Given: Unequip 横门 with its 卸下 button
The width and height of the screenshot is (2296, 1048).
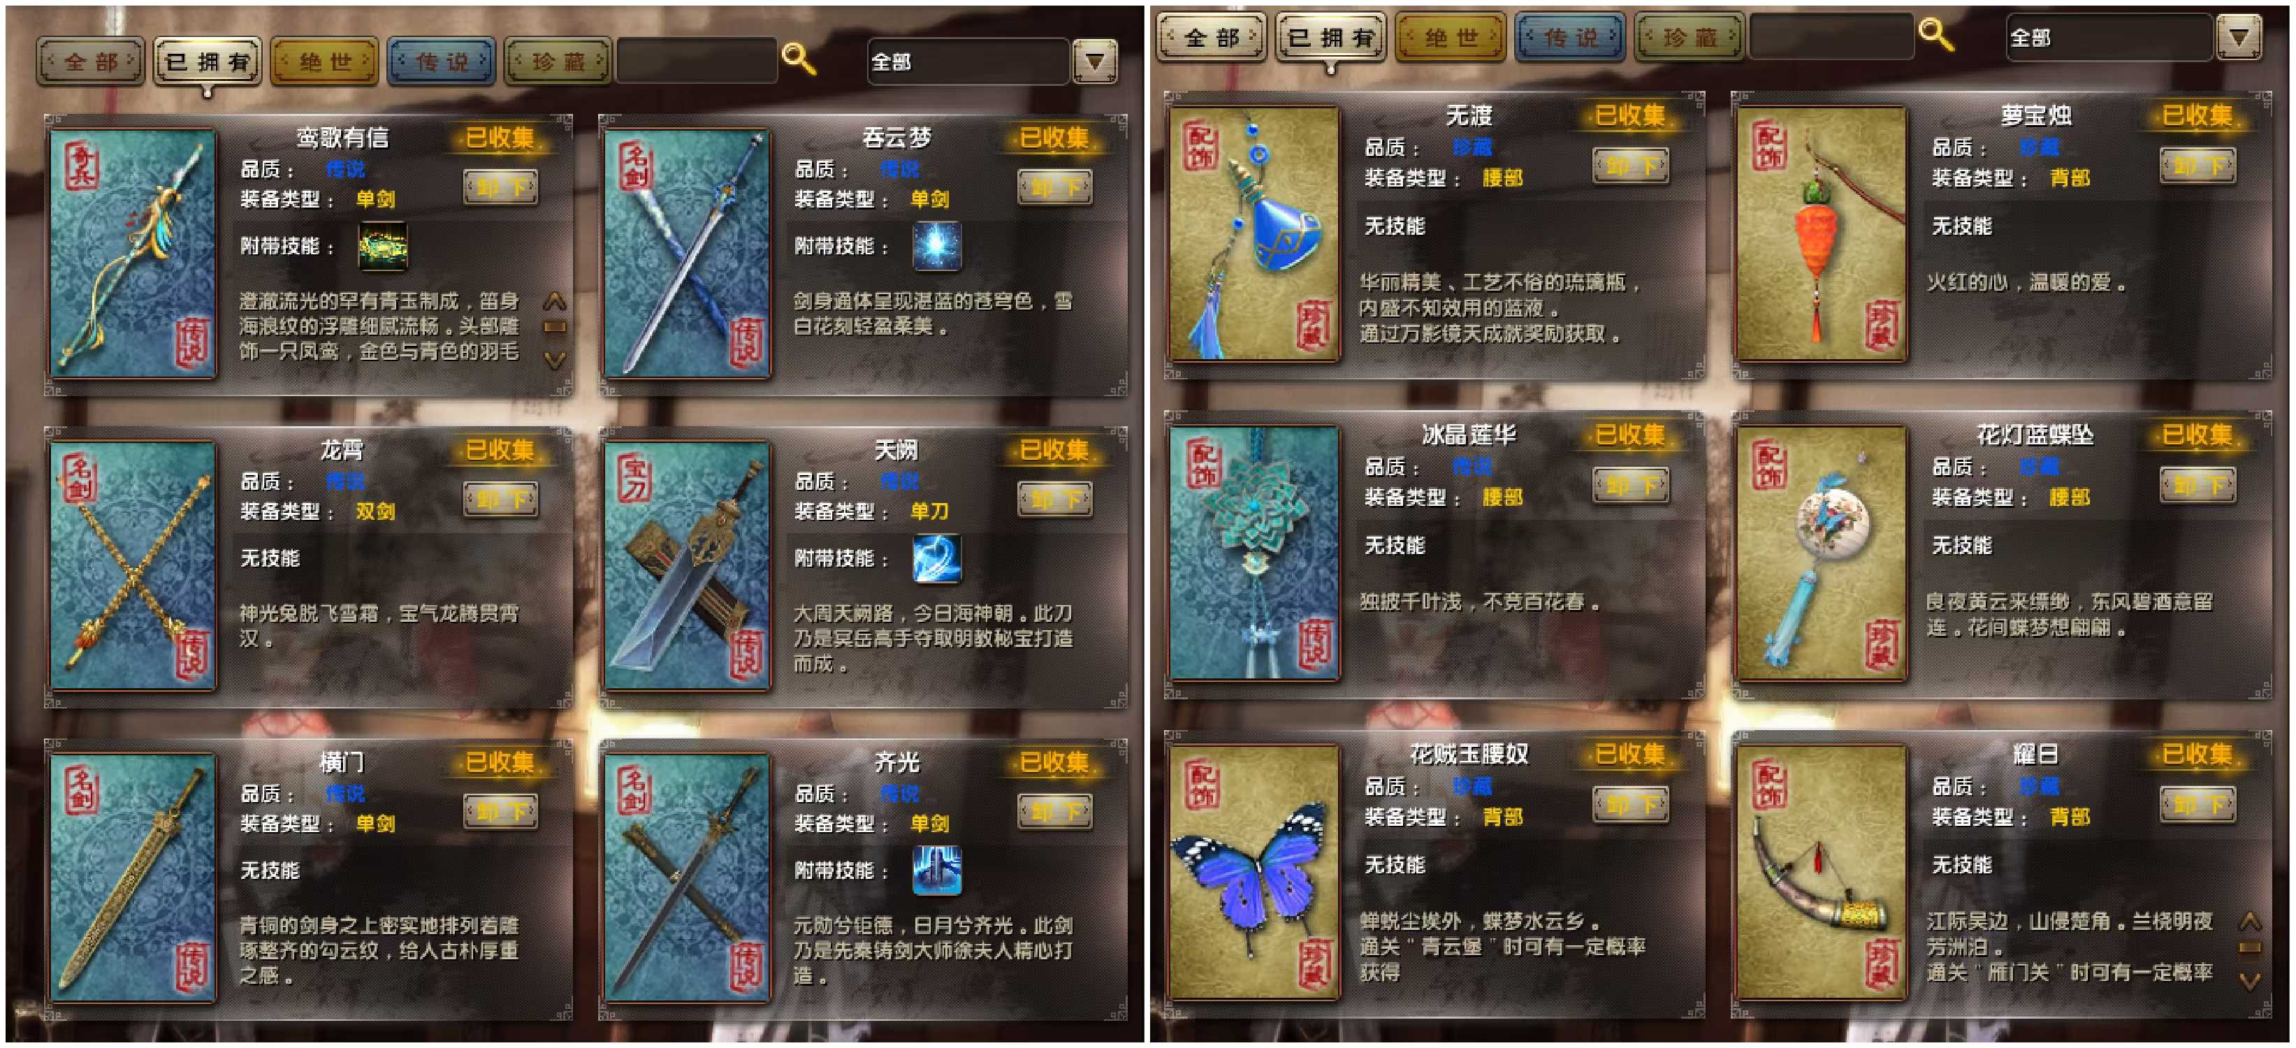Looking at the screenshot, I should pos(501,812).
